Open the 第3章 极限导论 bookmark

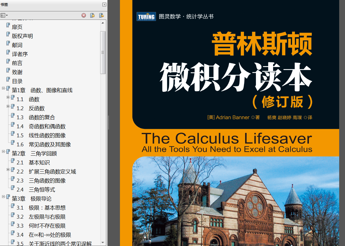[x=32, y=199]
